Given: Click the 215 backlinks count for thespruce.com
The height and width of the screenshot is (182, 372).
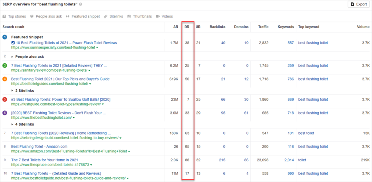Looking at the screenshot, I should click(x=222, y=160).
